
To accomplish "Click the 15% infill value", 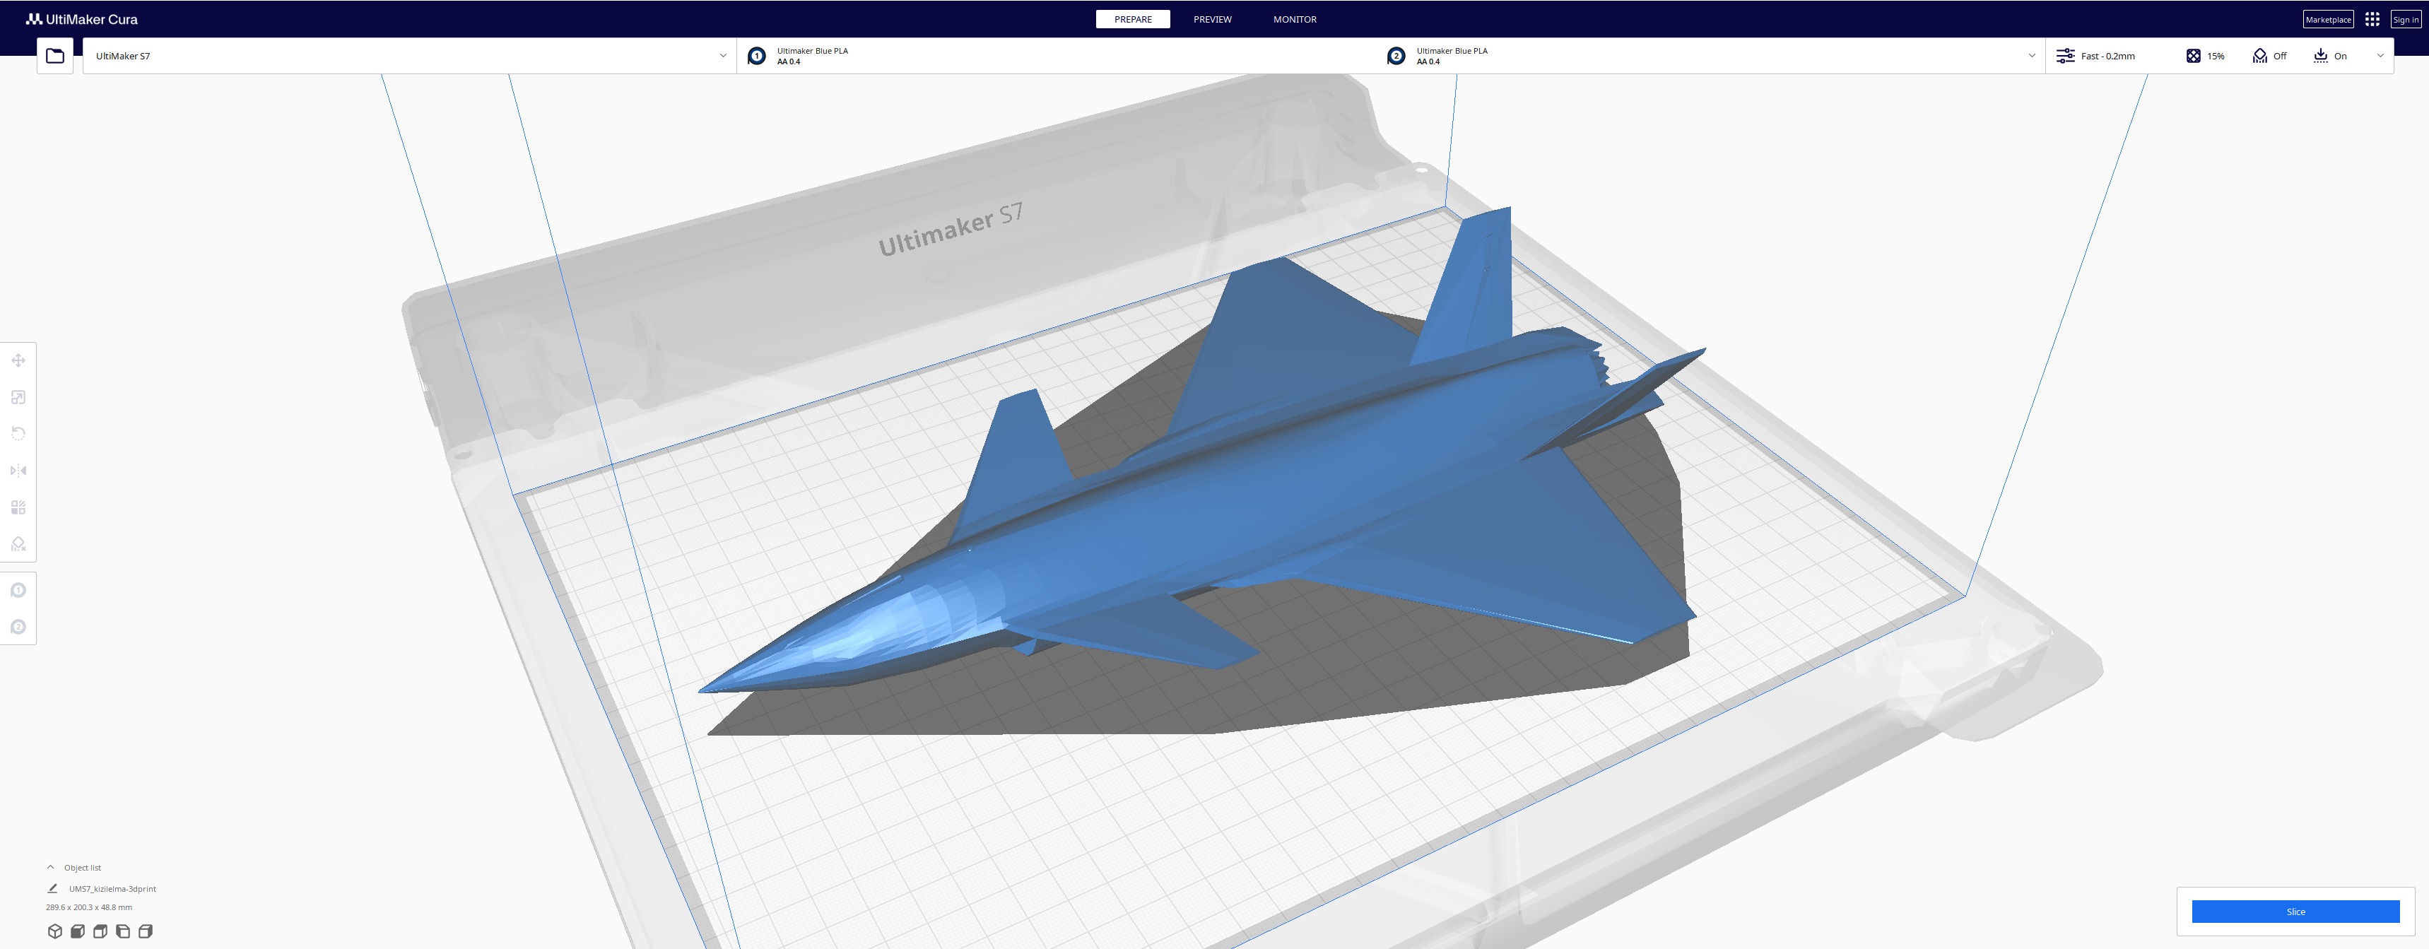I will tap(2215, 56).
